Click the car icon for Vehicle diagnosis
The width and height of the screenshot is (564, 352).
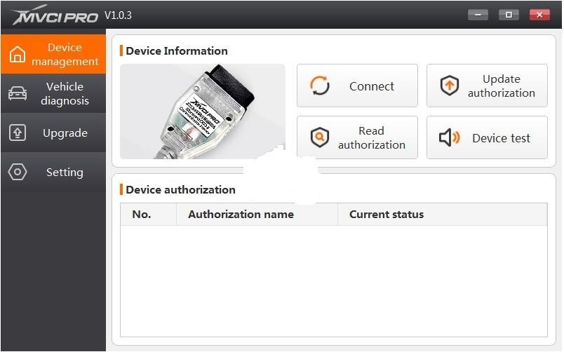click(18, 94)
